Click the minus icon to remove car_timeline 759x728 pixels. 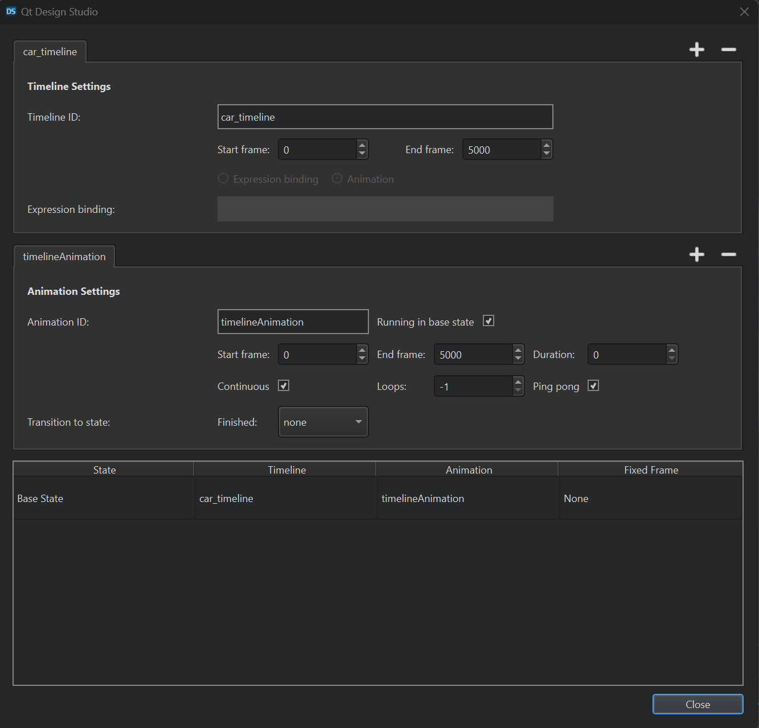(728, 50)
